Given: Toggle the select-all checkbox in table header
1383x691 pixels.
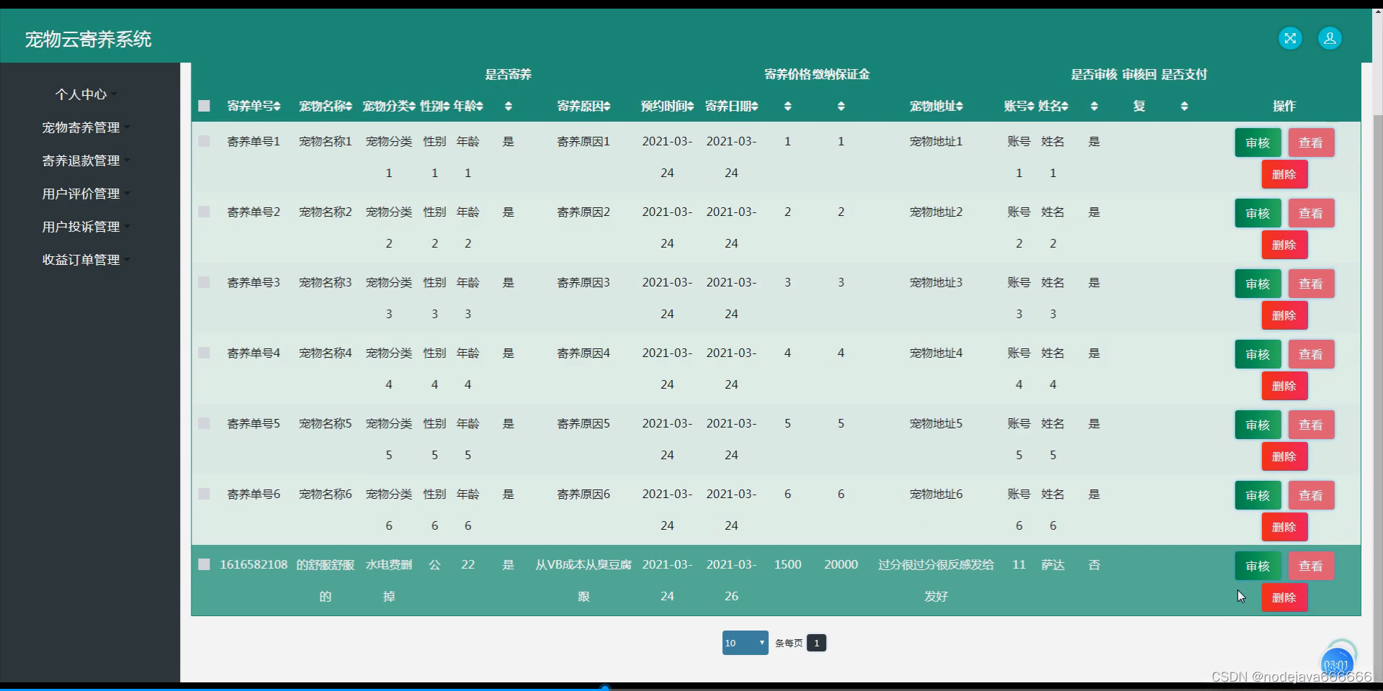Looking at the screenshot, I should point(204,106).
